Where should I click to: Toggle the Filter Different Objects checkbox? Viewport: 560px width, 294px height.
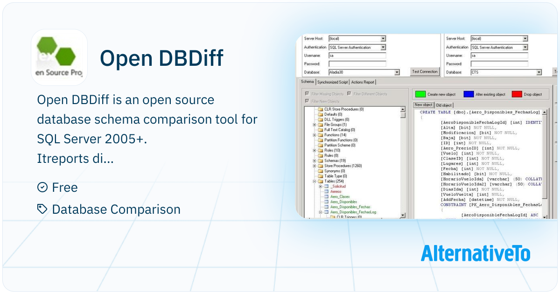click(x=349, y=94)
